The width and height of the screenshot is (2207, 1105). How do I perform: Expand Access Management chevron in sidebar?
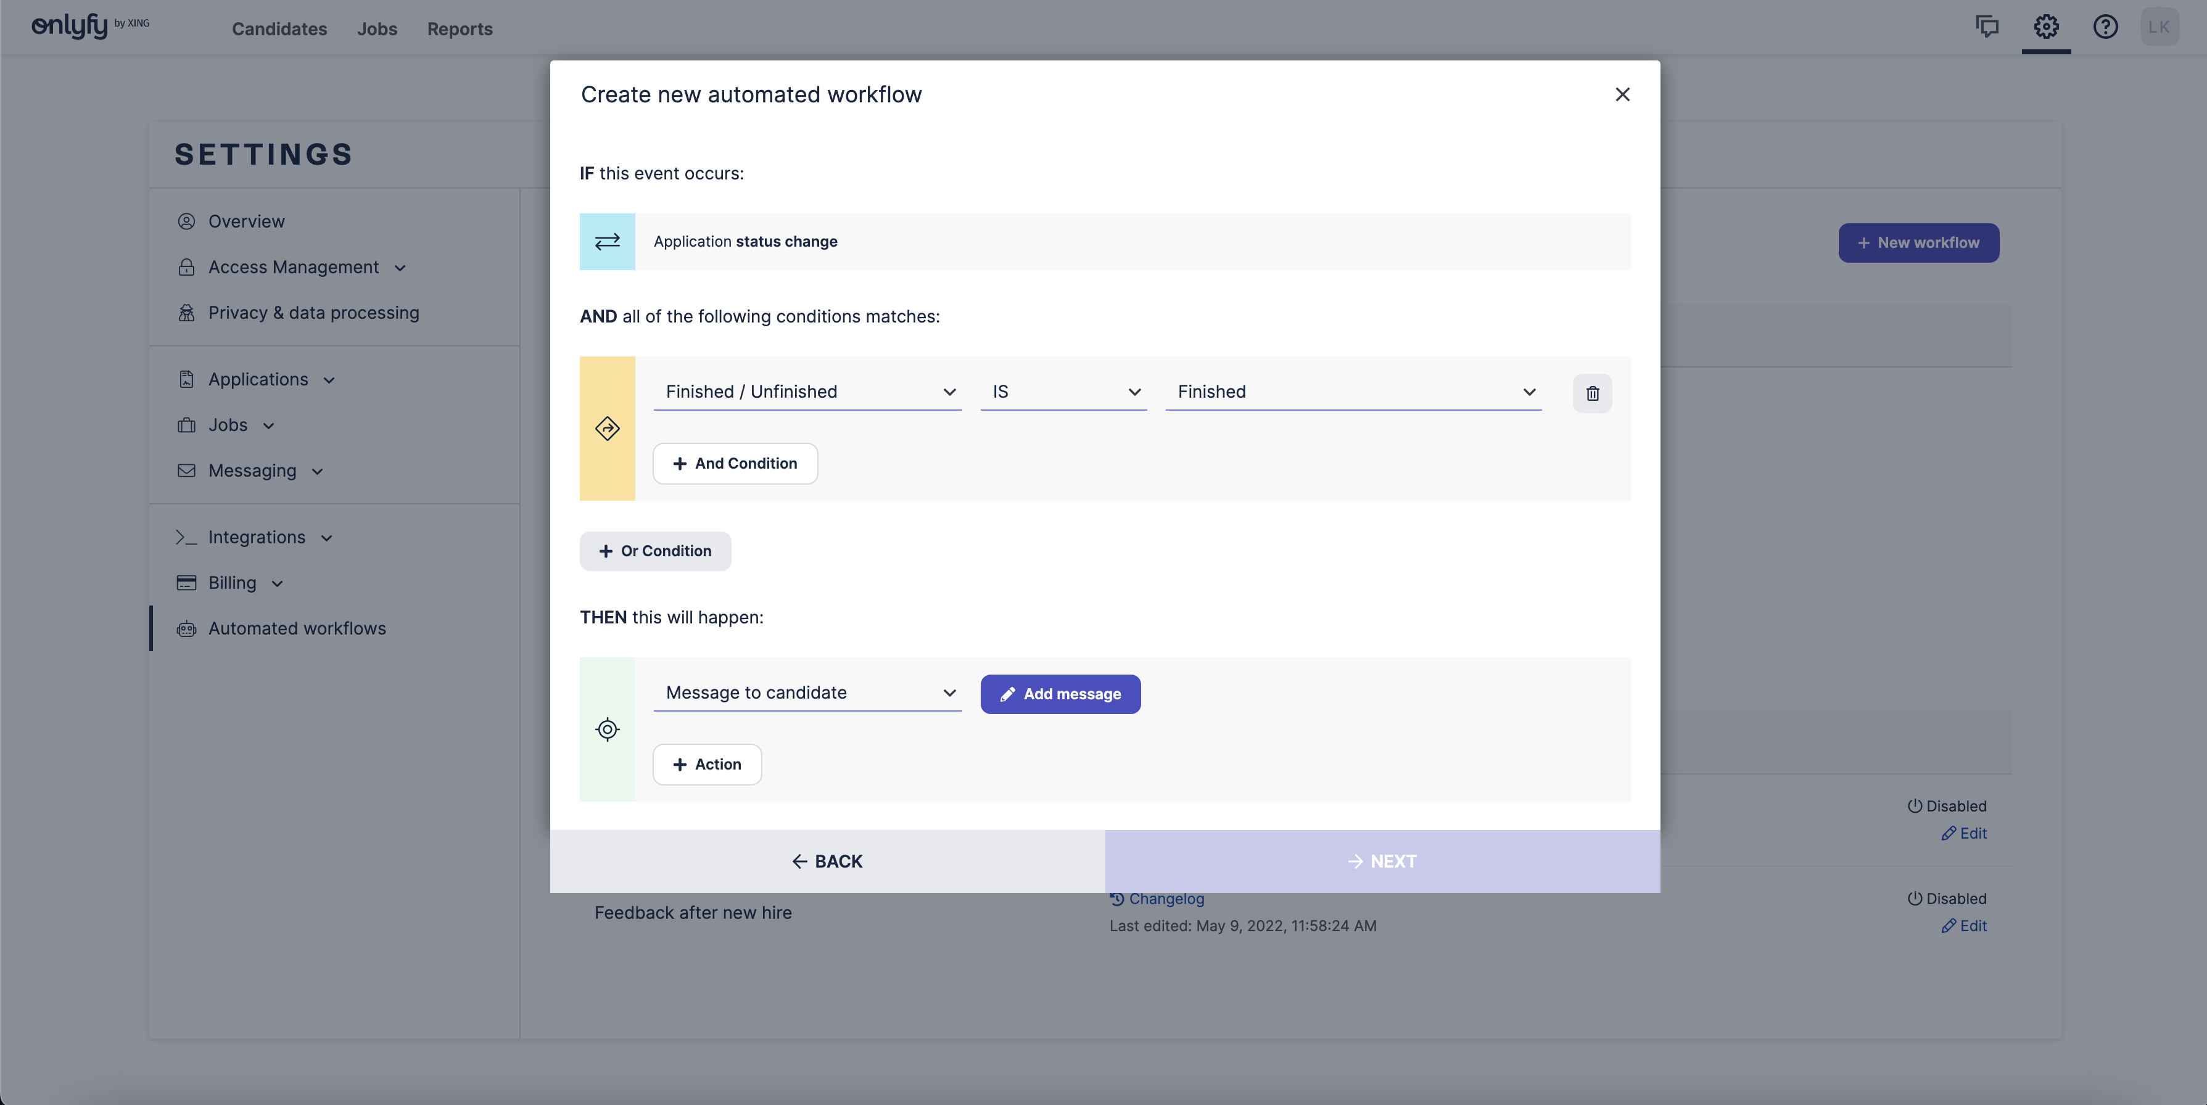(400, 268)
